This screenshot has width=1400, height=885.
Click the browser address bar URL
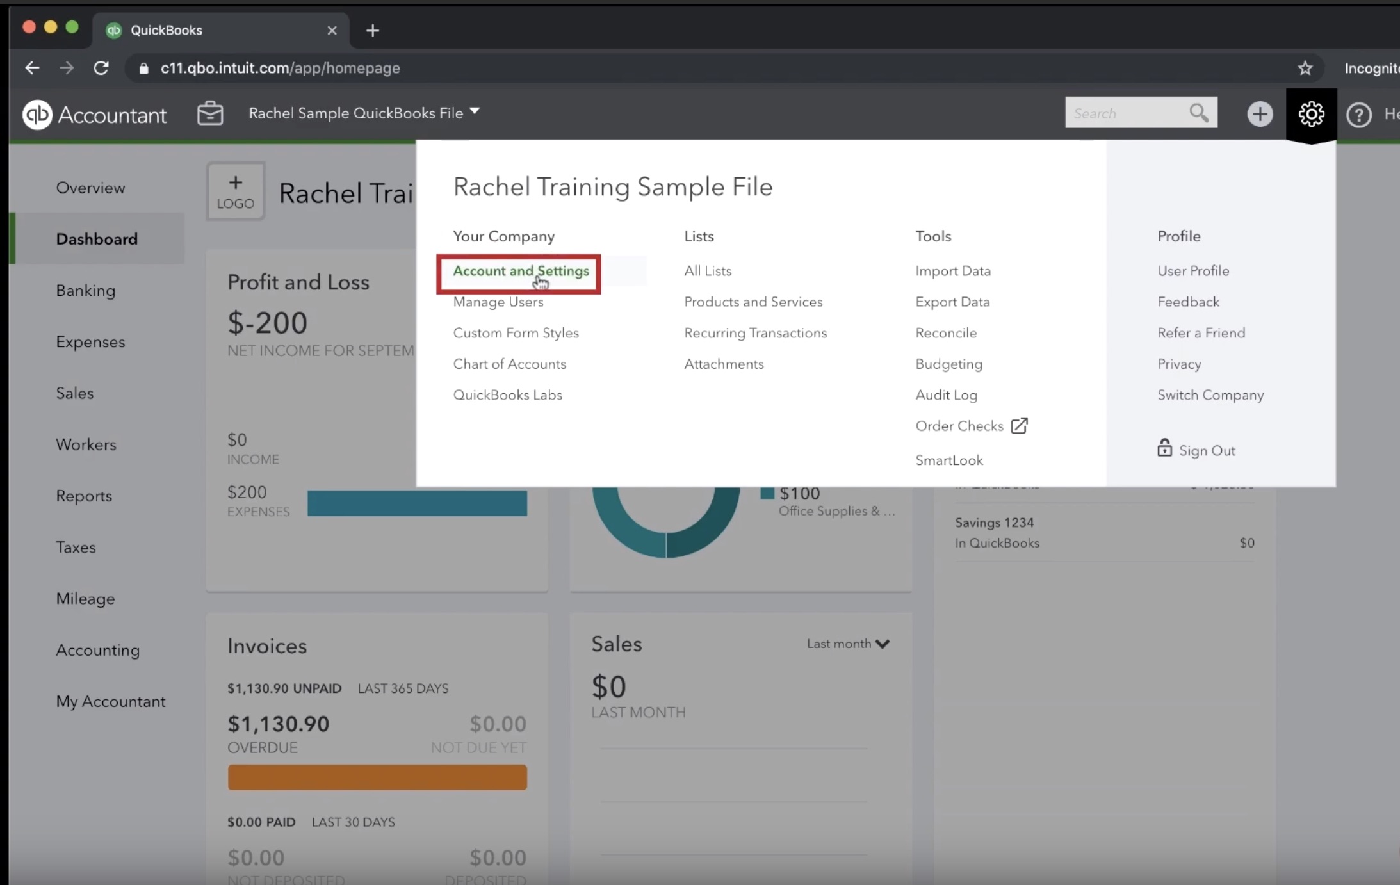pos(280,68)
